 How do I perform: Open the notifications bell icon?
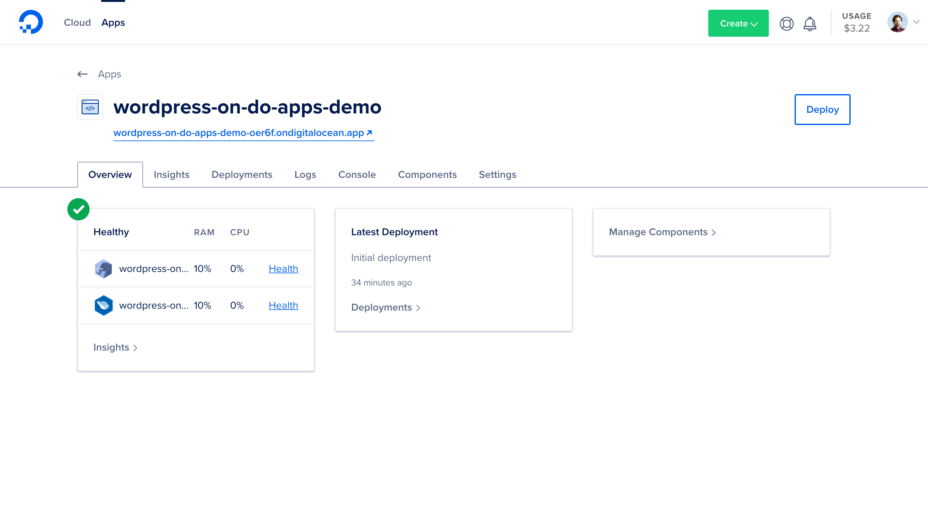pos(809,24)
